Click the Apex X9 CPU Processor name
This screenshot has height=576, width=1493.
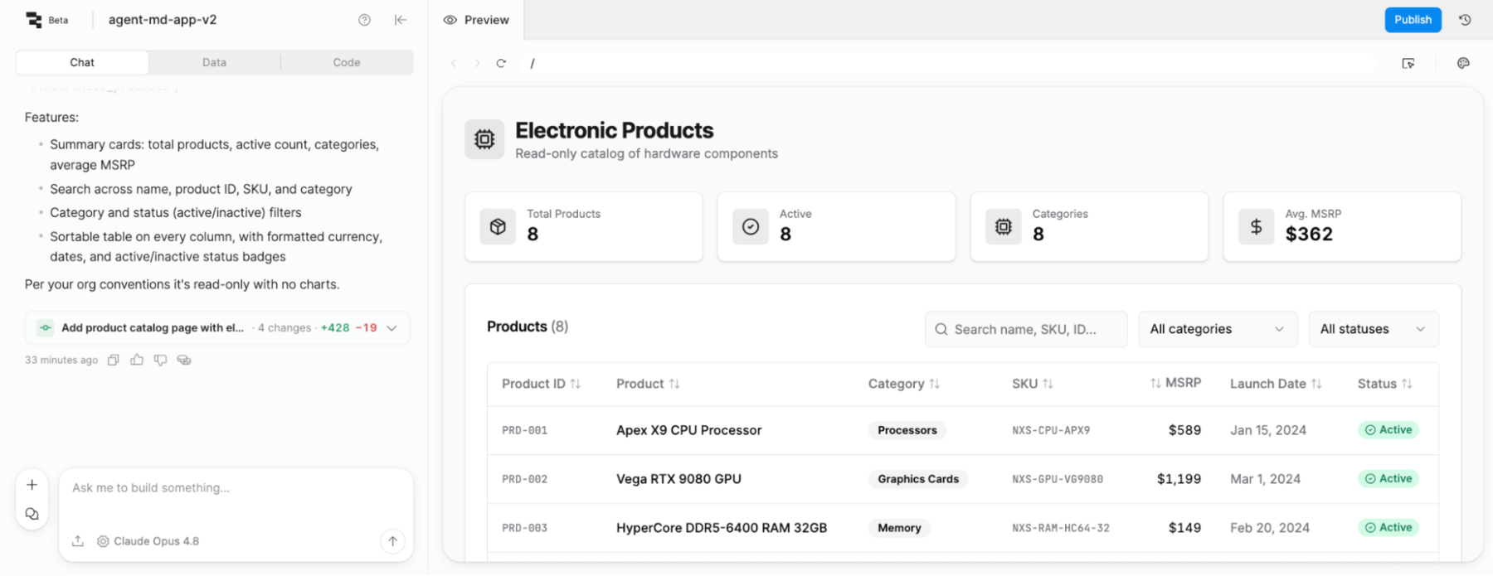[688, 430]
